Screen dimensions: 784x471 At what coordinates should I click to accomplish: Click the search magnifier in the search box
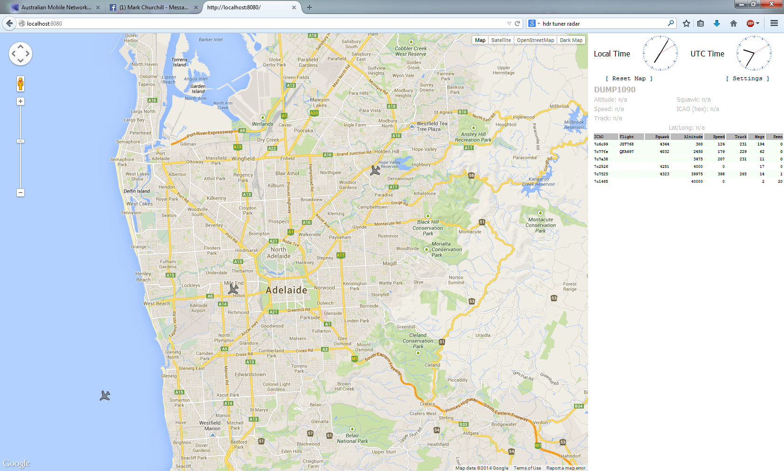(671, 23)
